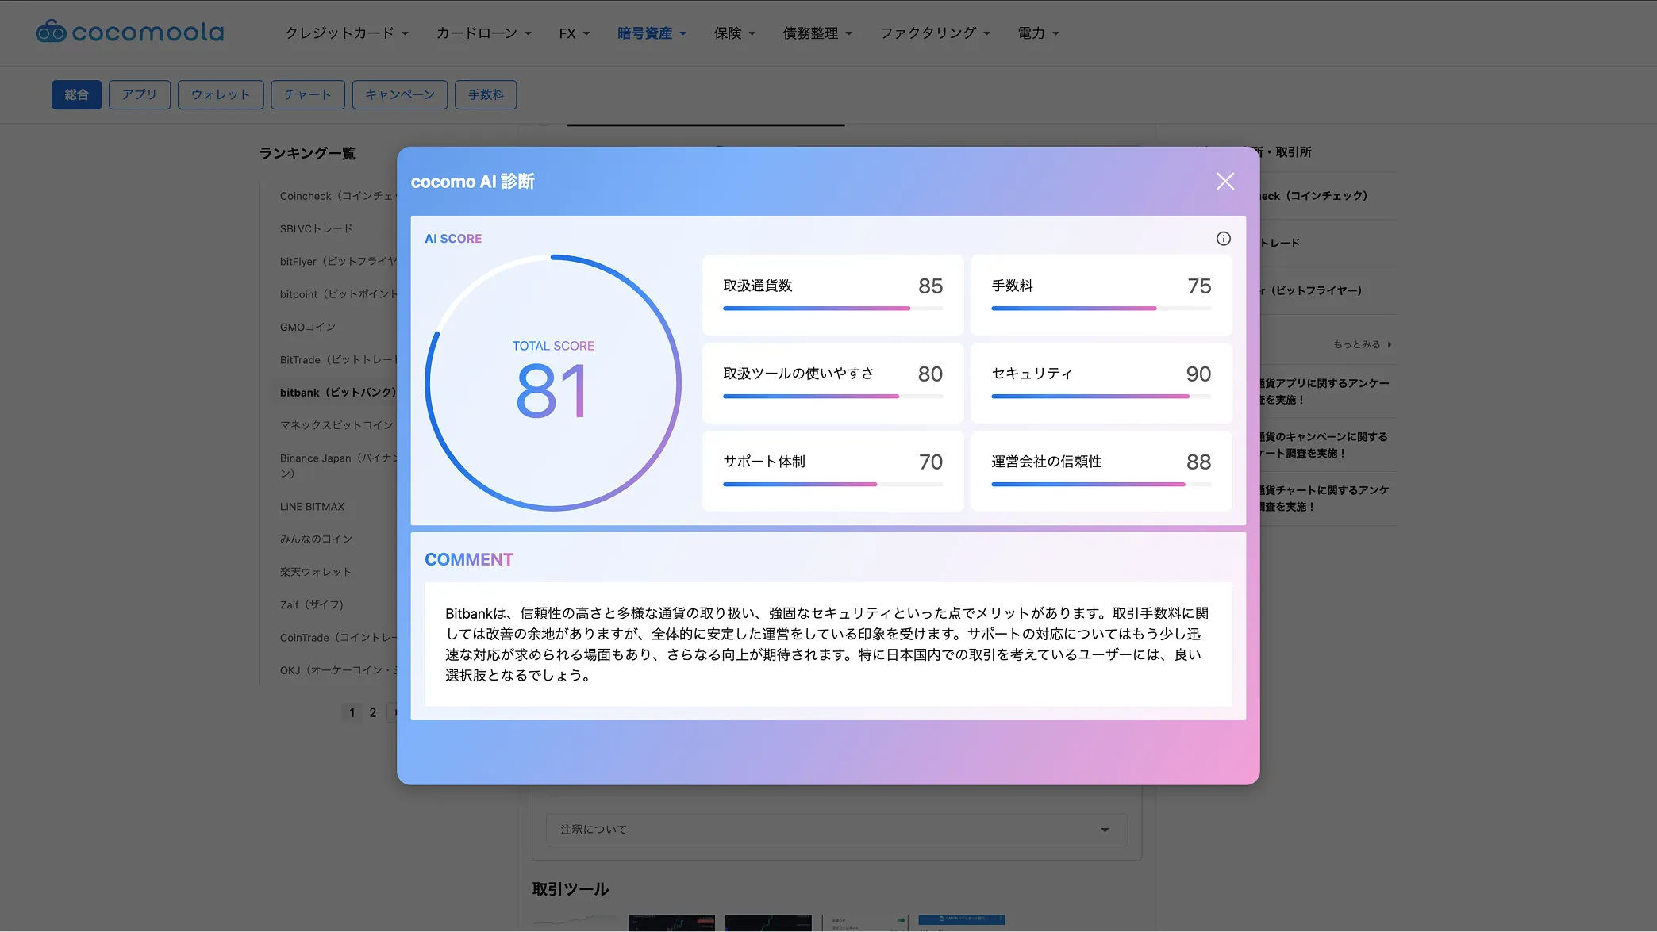Select the チャート ranking filter
This screenshot has width=1657, height=932.
tap(307, 94)
